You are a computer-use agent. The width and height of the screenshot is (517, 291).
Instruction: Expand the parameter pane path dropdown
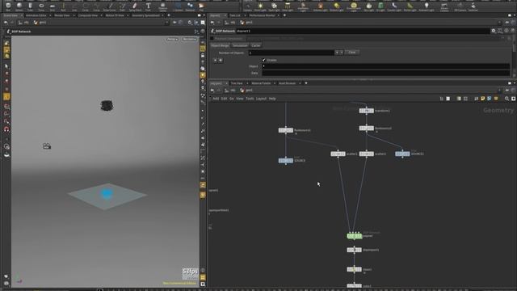pyautogui.click(x=500, y=23)
